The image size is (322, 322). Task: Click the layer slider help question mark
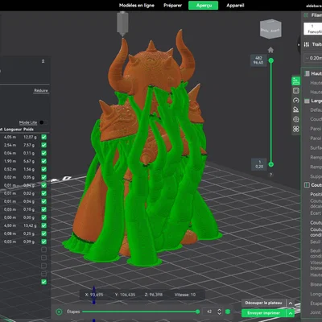coord(271,175)
